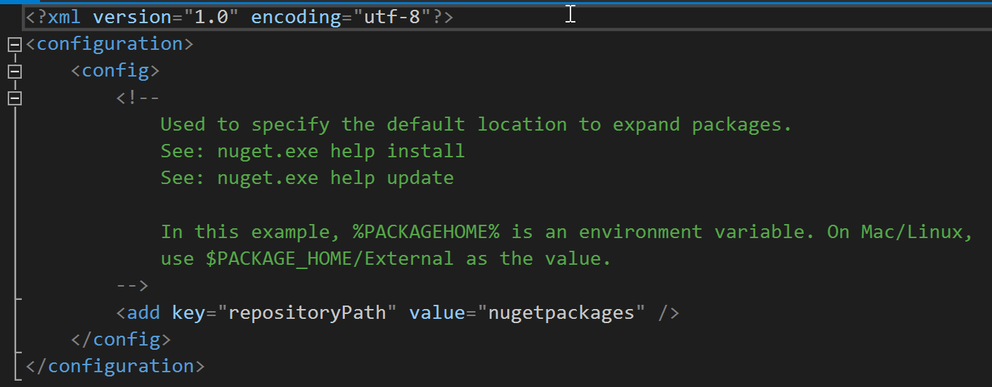Click the comment start marker

[x=138, y=98]
